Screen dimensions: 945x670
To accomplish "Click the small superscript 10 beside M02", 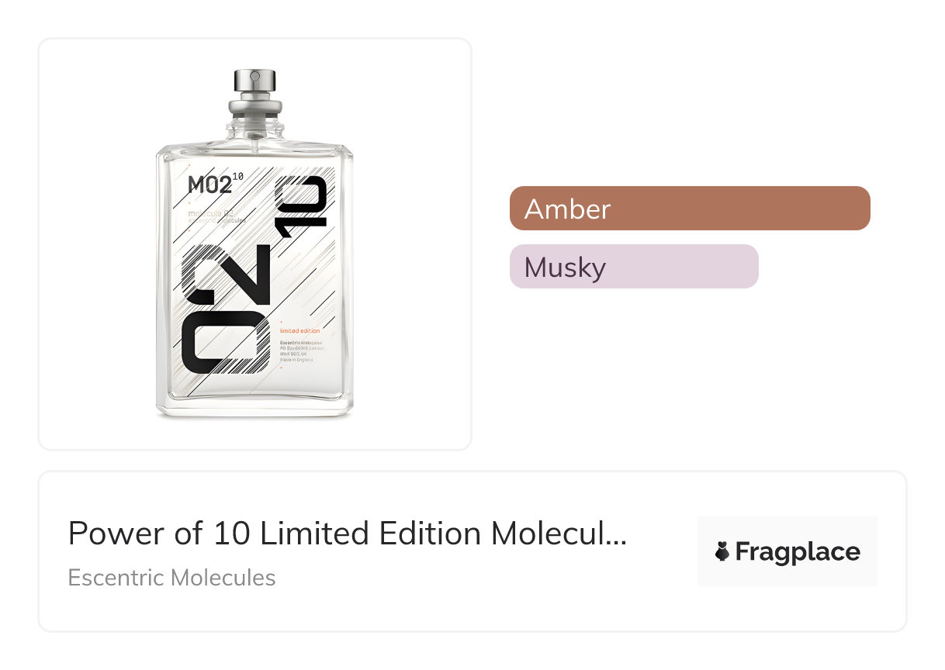I will click(x=237, y=178).
